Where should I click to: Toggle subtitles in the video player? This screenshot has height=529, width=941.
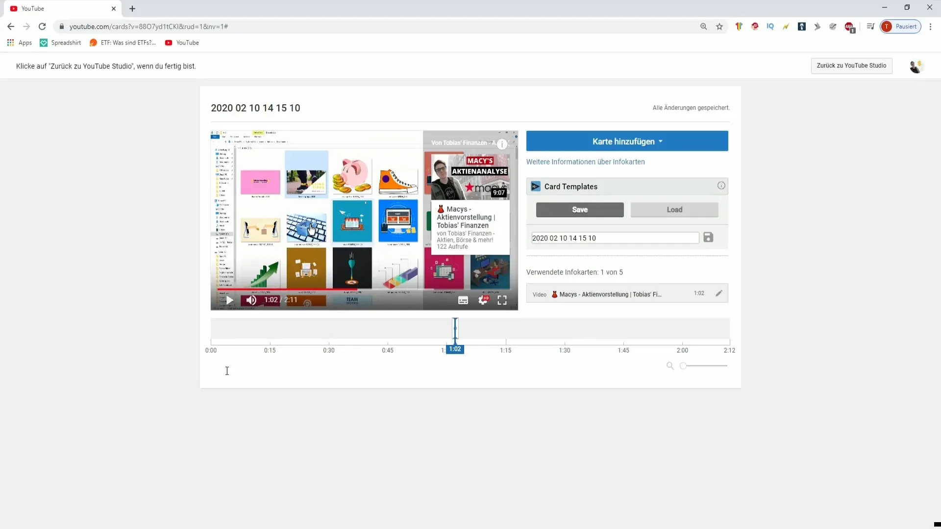click(x=463, y=300)
